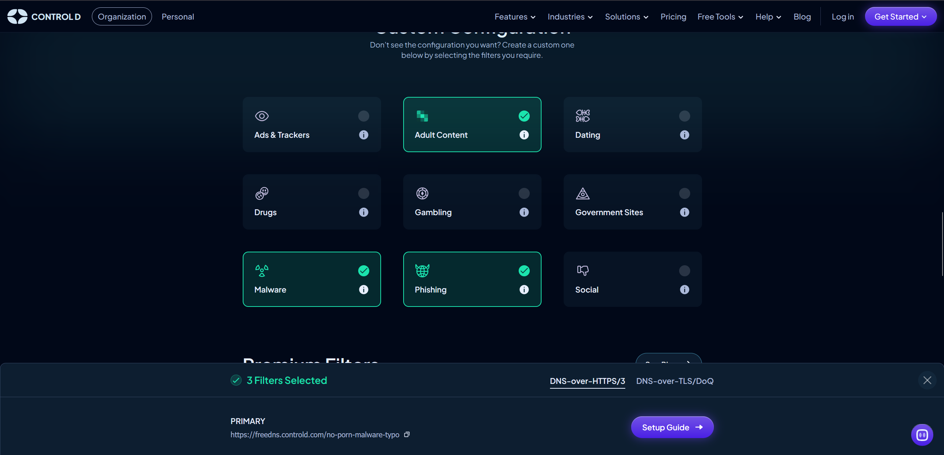Enable the Government Sites filter
Viewport: 944px width, 455px height.
pyautogui.click(x=684, y=193)
